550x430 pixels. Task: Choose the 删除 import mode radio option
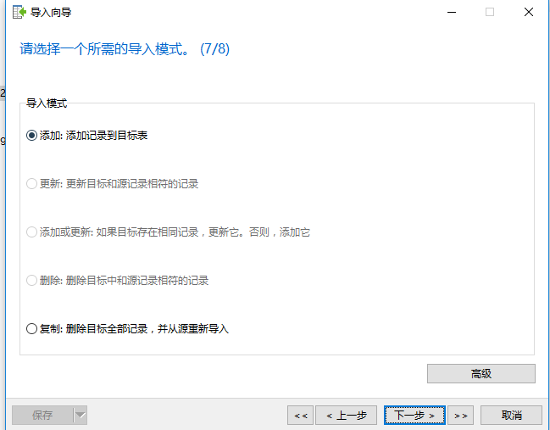tap(31, 281)
